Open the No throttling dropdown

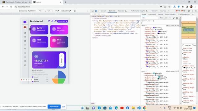coord(66,11)
